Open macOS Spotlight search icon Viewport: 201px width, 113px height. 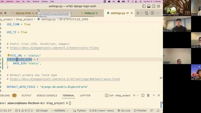click(x=133, y=1)
